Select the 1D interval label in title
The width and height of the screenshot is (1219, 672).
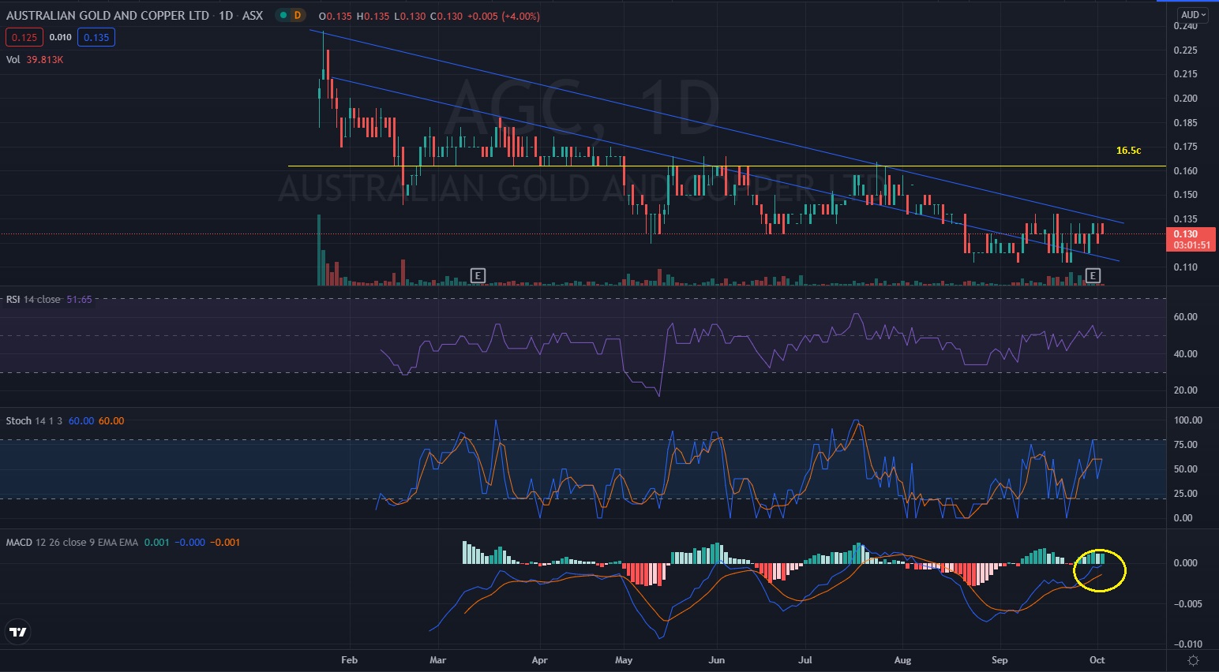coord(226,16)
